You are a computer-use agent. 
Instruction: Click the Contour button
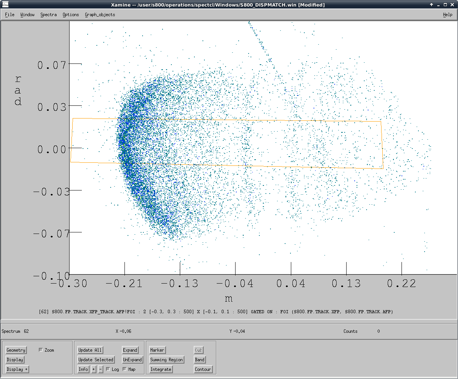pos(203,369)
